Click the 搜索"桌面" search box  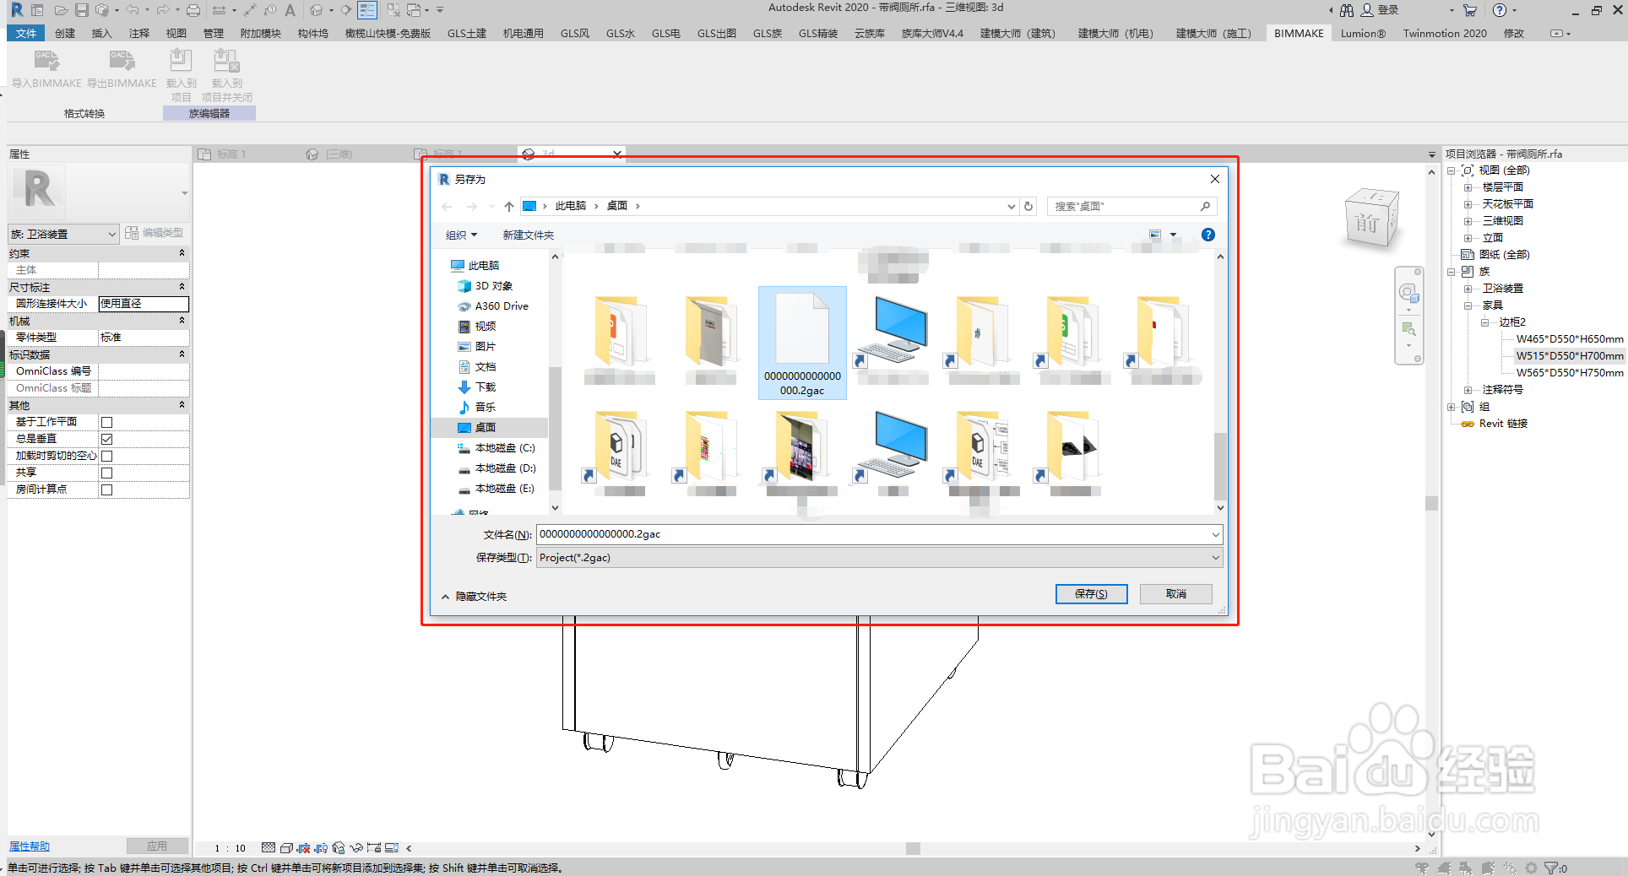click(x=1131, y=206)
